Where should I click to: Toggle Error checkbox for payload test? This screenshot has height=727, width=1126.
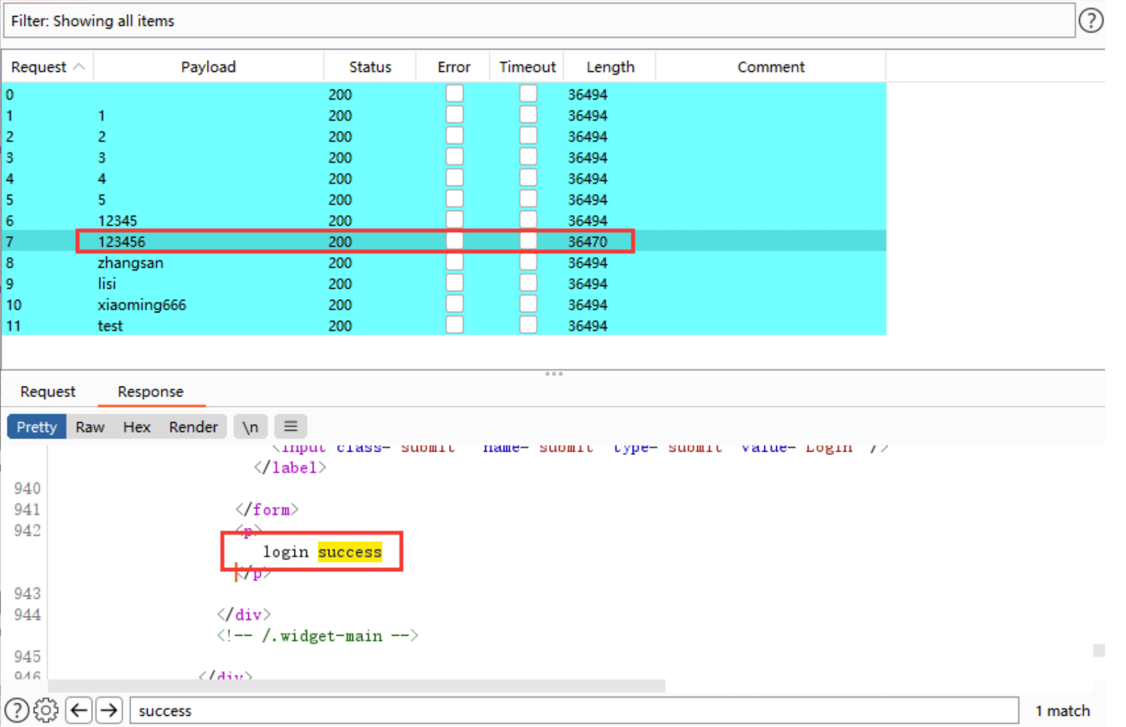455,325
